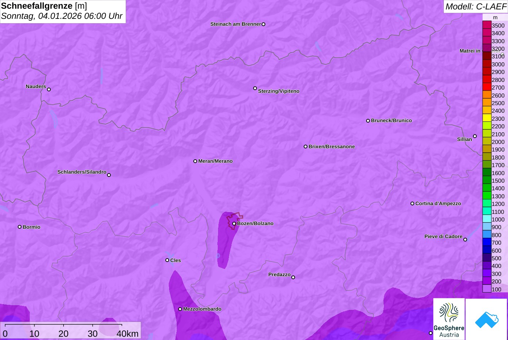Click the Brixen/Bressanone text label

[x=332, y=147]
